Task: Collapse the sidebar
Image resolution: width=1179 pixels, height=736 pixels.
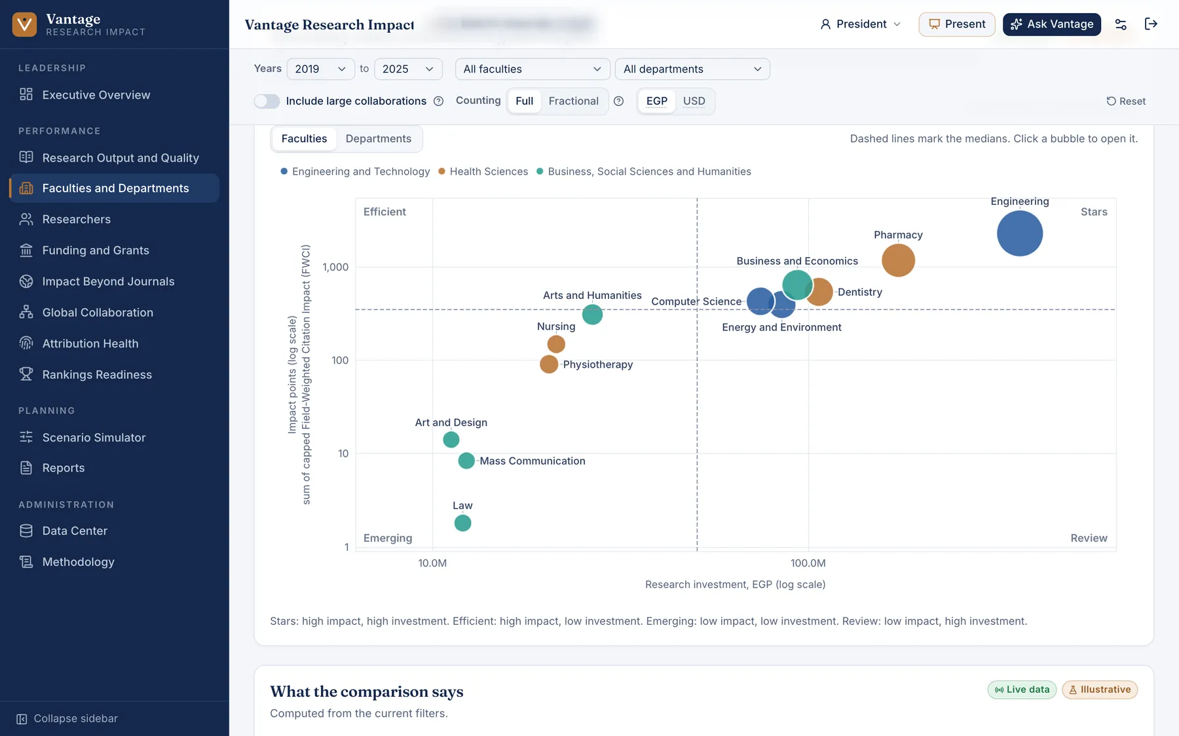Action: 67,718
